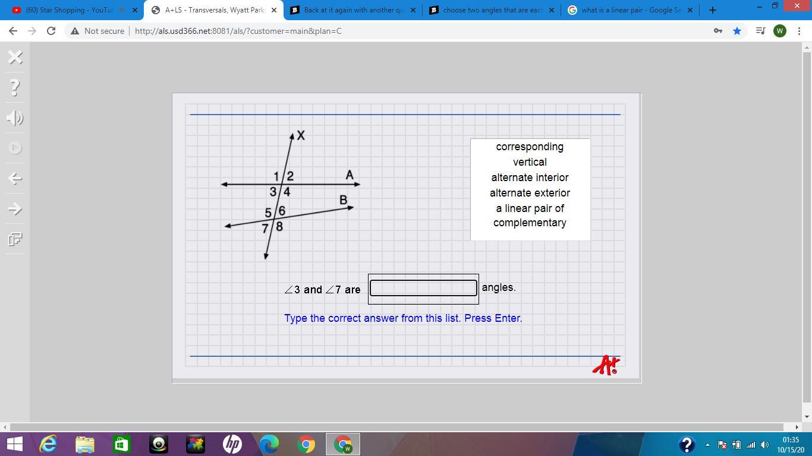
Task: Open the saved passwords key icon
Action: (x=718, y=31)
